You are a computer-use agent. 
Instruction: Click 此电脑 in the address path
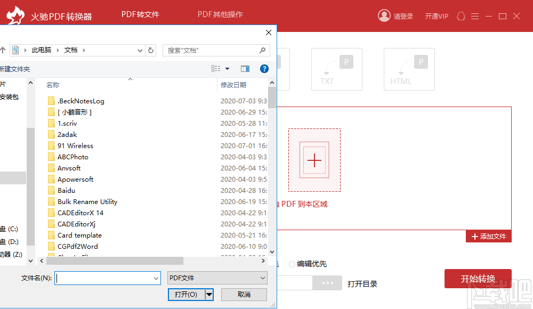click(x=42, y=50)
